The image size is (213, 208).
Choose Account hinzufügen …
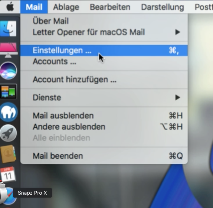click(x=104, y=79)
